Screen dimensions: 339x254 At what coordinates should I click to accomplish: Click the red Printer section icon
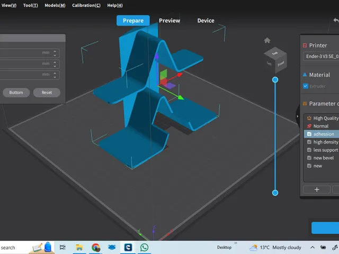(305, 46)
